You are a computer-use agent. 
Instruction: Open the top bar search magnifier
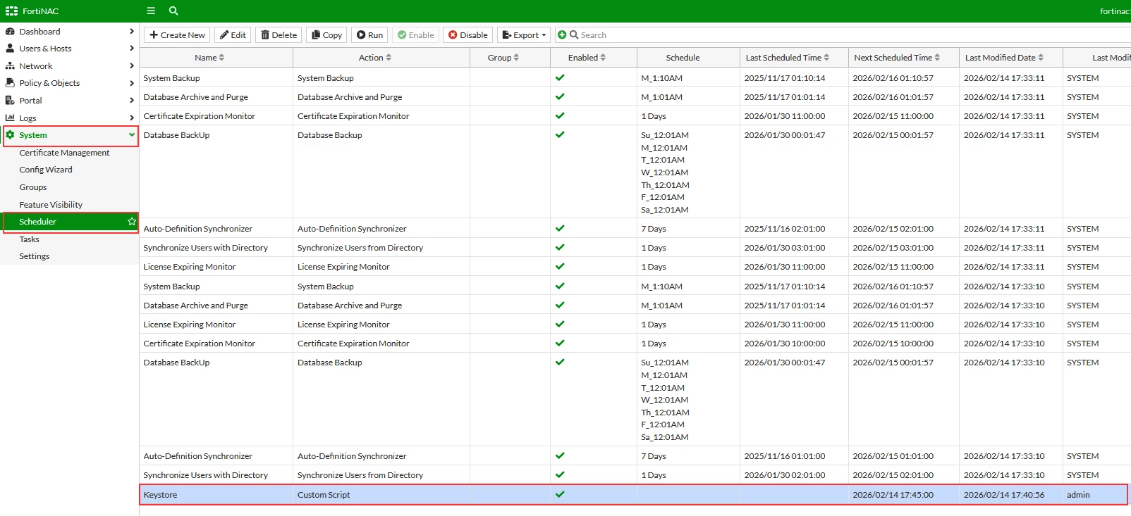(173, 11)
